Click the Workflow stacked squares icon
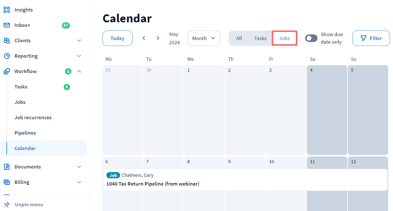This screenshot has width=393, height=211. [x=7, y=71]
